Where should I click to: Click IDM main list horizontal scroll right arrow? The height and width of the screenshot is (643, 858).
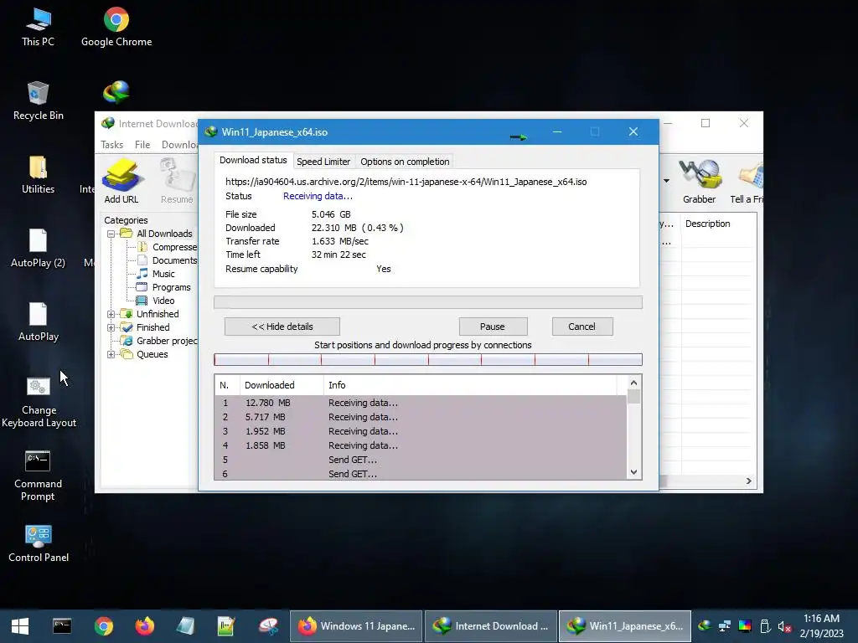[748, 481]
